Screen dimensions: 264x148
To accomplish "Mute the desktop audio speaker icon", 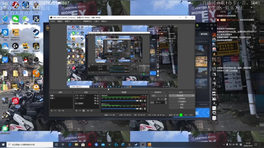I will coord(141,101).
